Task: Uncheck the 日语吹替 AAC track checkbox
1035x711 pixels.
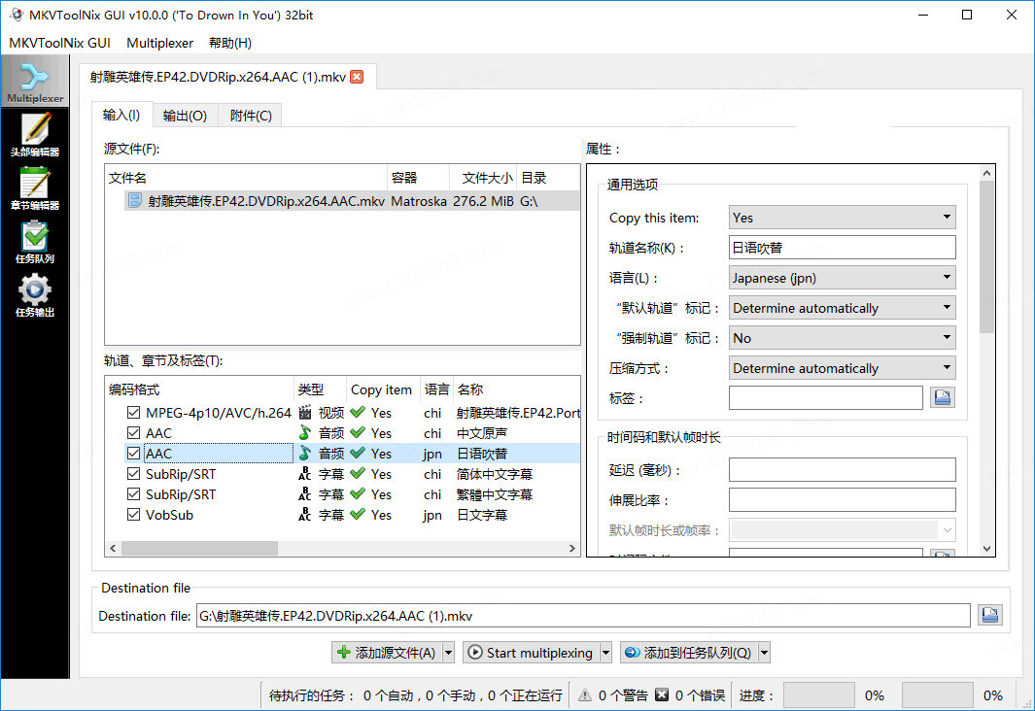Action: (x=133, y=454)
